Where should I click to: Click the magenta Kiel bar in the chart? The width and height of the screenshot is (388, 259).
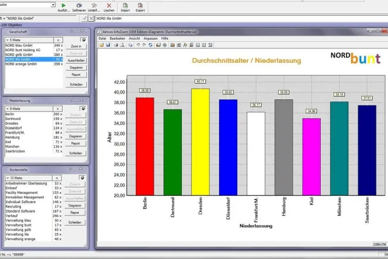(x=312, y=157)
